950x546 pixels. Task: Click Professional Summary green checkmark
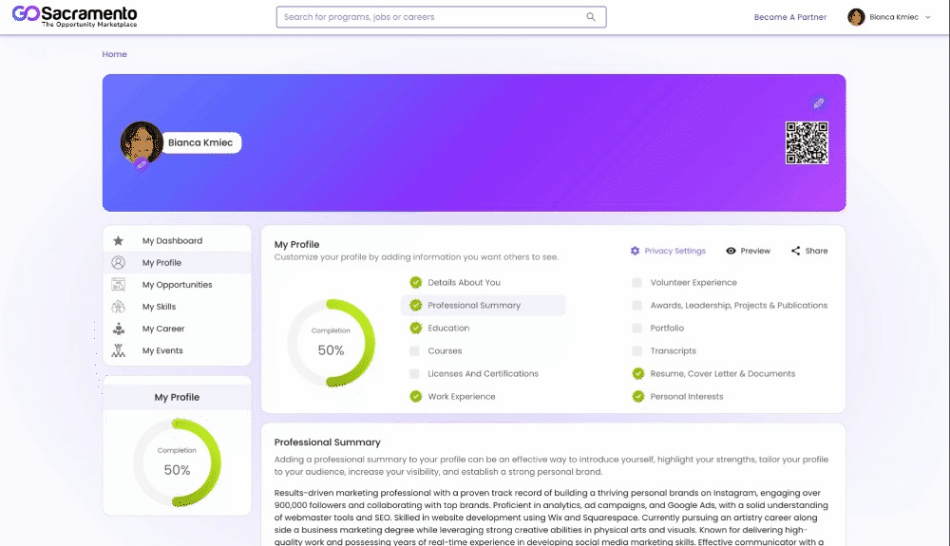[x=416, y=305]
